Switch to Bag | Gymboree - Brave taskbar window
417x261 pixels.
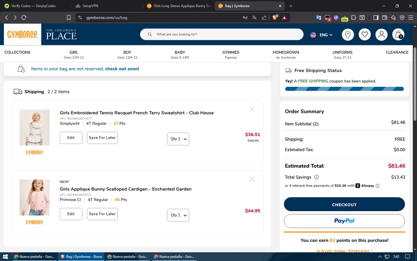81,257
